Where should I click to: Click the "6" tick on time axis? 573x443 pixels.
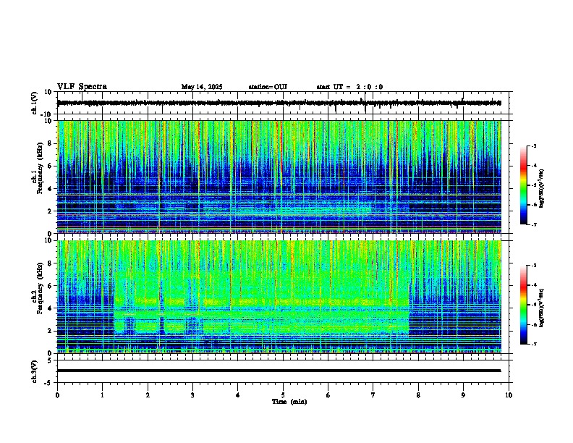(328, 395)
